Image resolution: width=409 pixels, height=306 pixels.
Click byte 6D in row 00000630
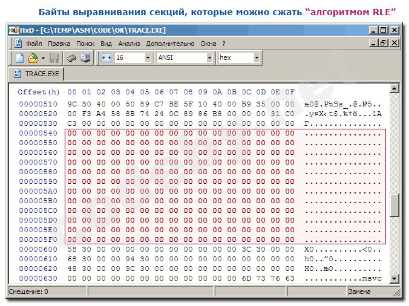(x=246, y=278)
